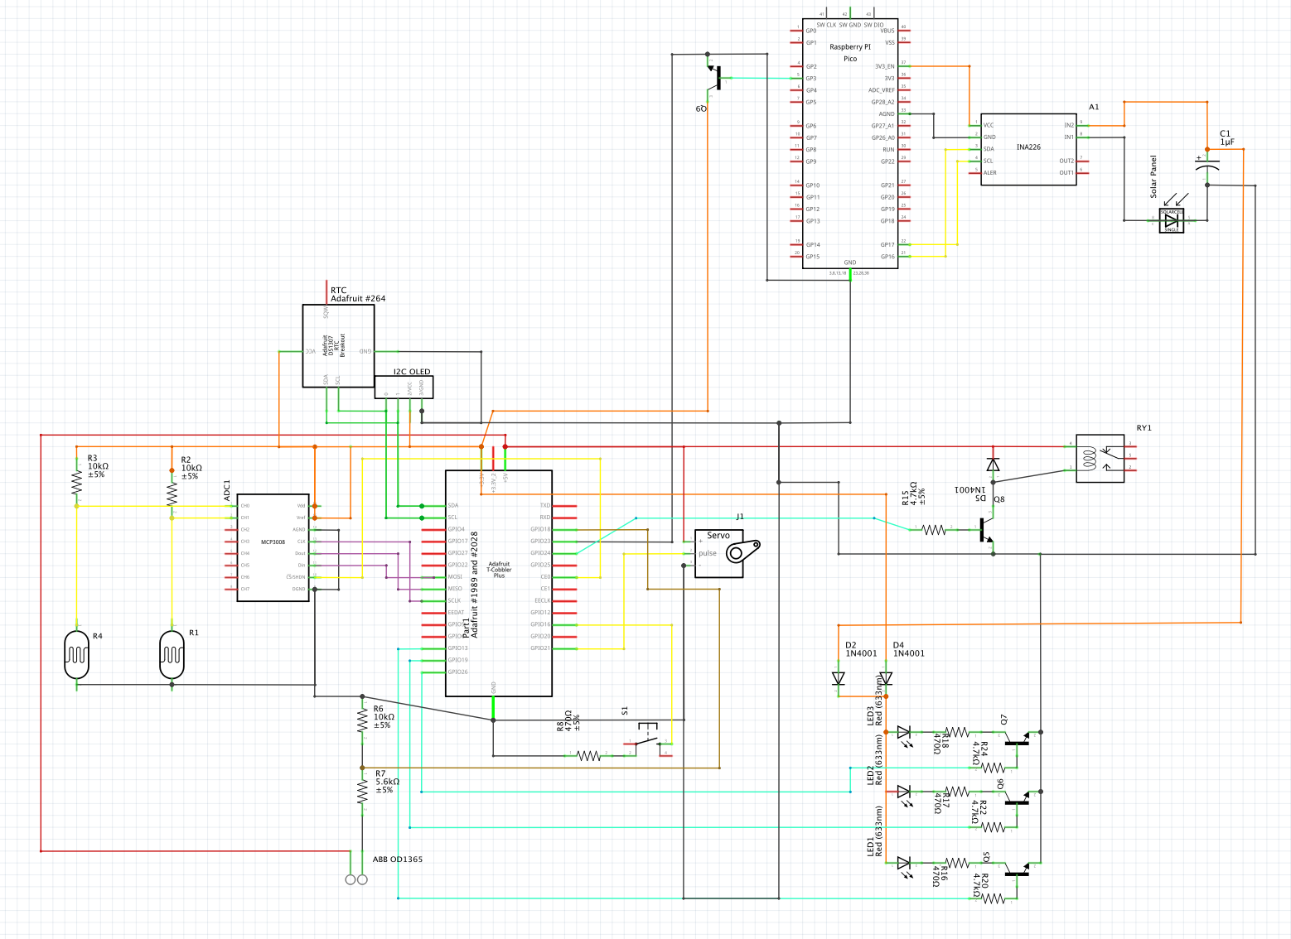
Task: Click the R15 4.7kΩ resistor symbol
Action: pyautogui.click(x=934, y=529)
